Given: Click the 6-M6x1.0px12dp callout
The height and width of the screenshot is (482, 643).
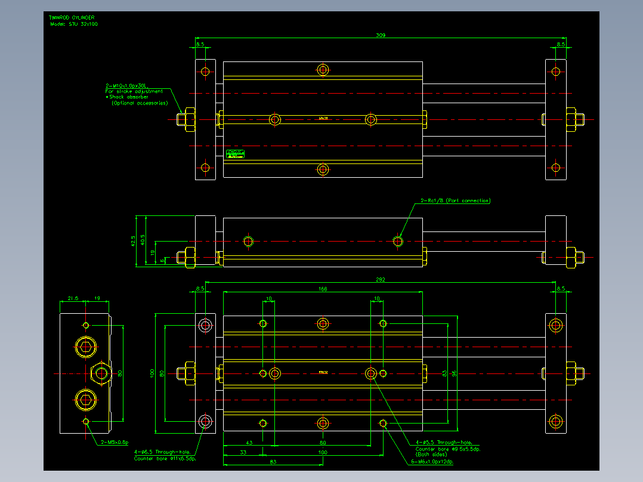Looking at the screenshot, I should pos(432,462).
